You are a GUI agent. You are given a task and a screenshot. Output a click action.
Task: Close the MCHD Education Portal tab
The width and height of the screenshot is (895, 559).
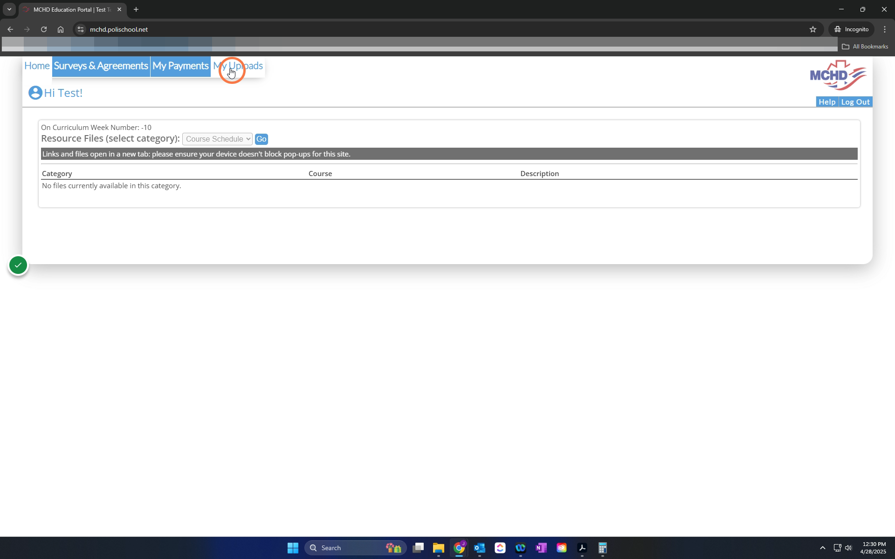[119, 9]
